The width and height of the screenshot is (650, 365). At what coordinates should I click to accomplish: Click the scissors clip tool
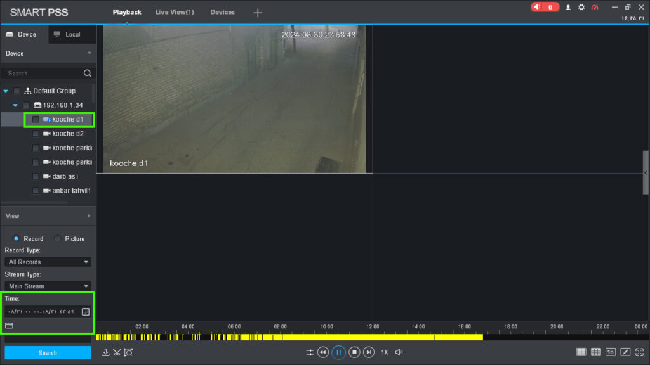[x=117, y=352]
